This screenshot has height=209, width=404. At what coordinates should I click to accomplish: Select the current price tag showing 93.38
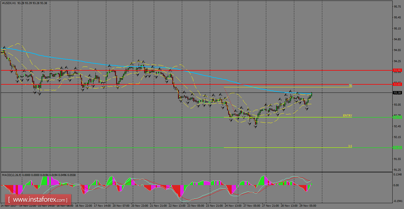[397, 92]
